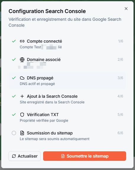Click the 6/6 step counter label

pyautogui.click(x=120, y=133)
